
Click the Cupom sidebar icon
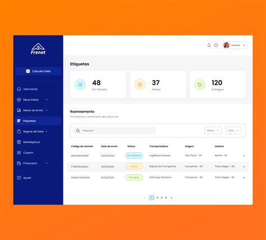click(x=19, y=153)
